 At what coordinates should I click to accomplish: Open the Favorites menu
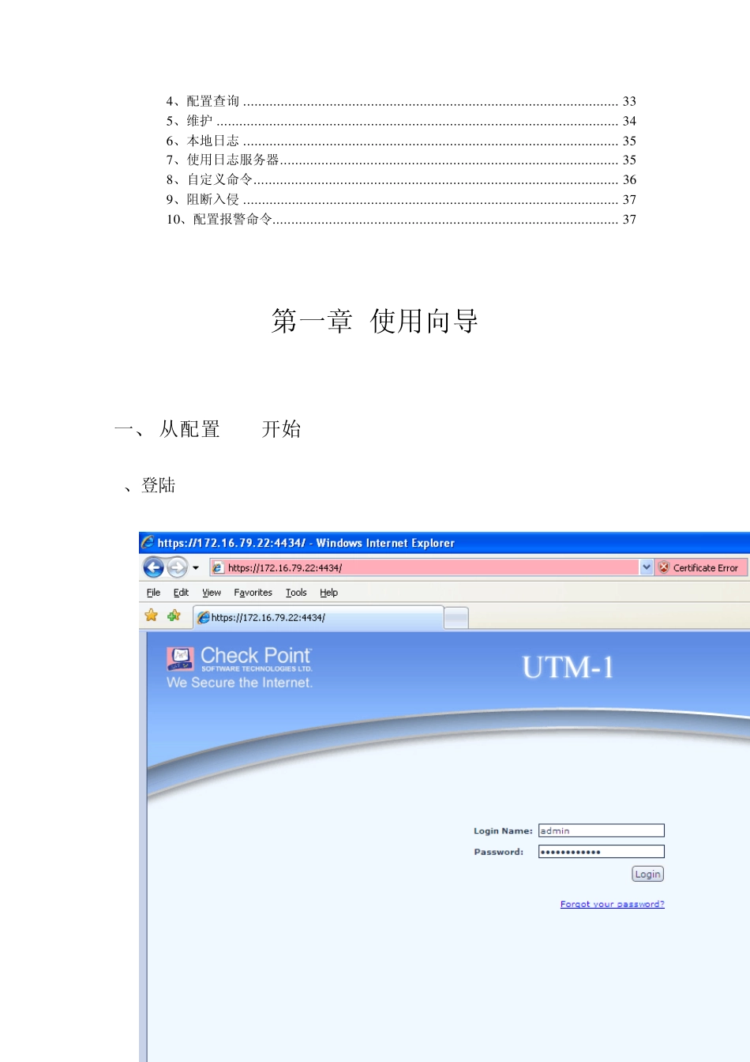pyautogui.click(x=253, y=593)
